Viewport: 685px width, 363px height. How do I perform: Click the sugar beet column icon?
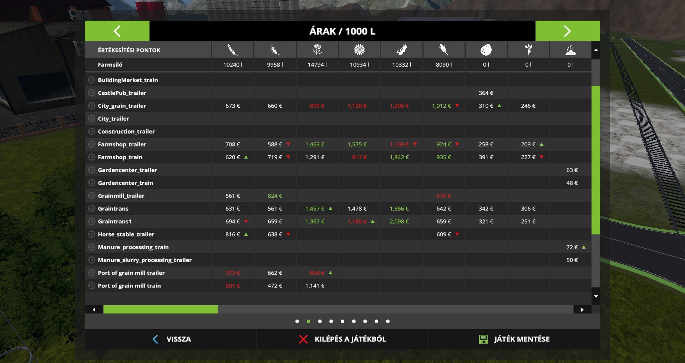click(528, 50)
